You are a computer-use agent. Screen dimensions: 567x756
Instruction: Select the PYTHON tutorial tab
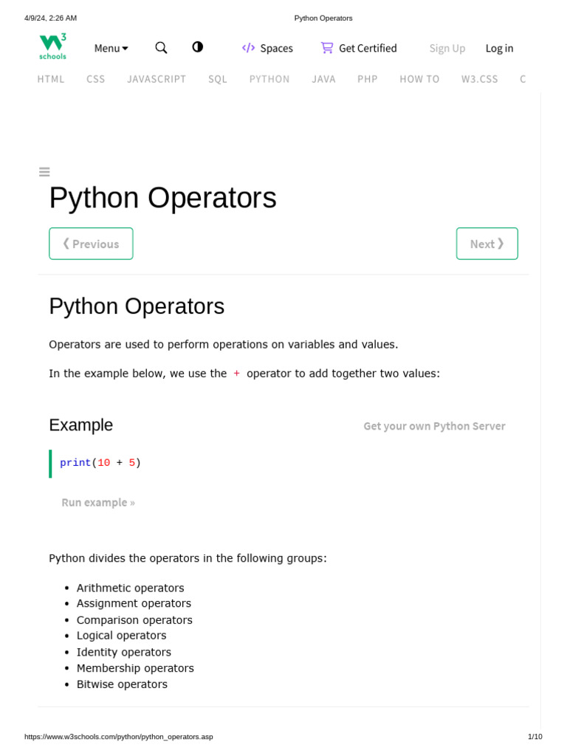[x=269, y=79]
